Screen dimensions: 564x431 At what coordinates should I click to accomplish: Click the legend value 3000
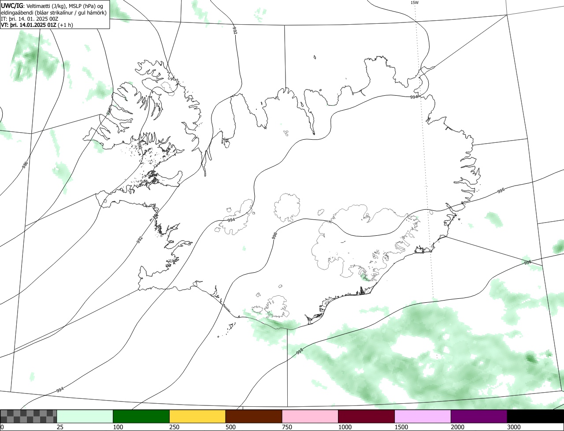coord(514,427)
